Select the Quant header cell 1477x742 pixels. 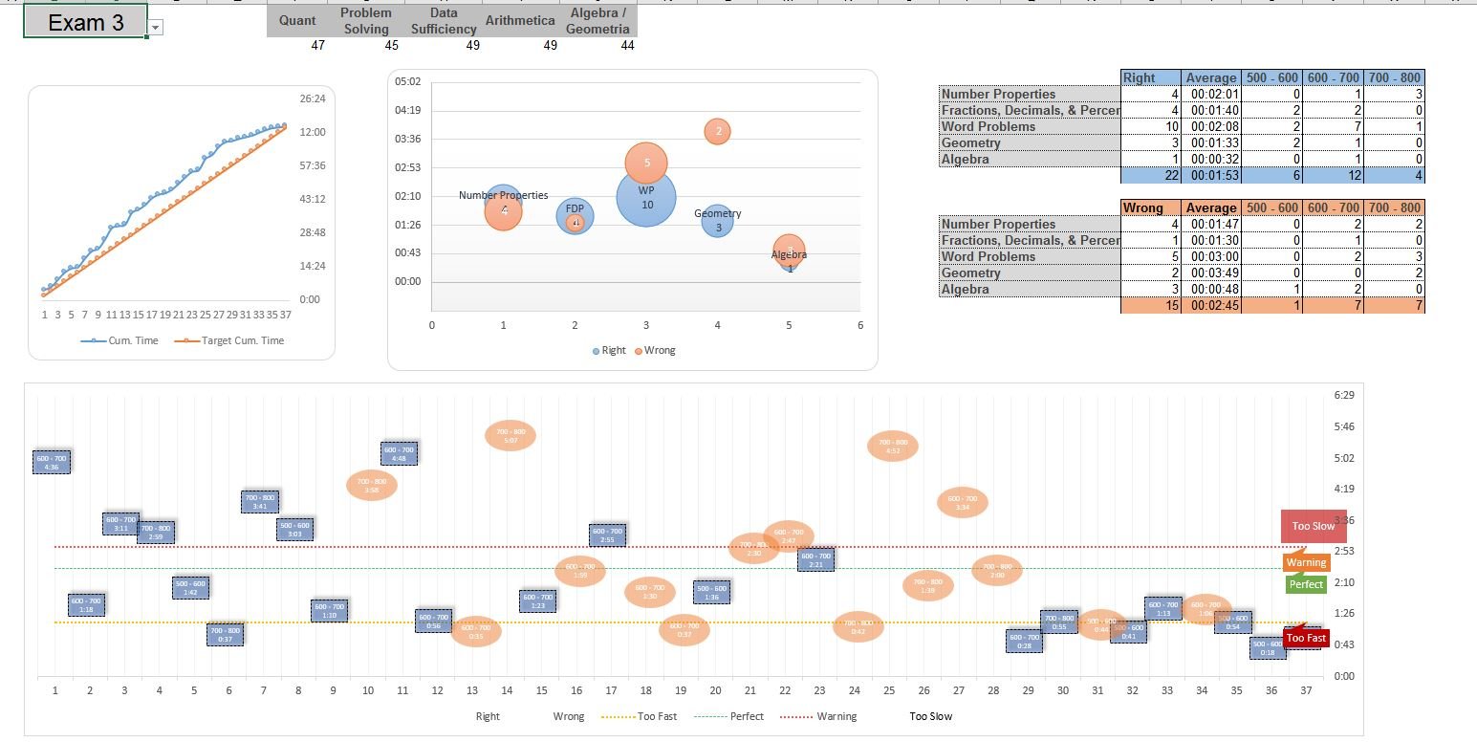click(x=297, y=21)
